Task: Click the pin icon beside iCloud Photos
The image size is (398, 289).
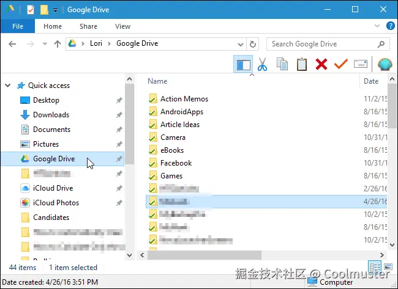Action: point(119,203)
